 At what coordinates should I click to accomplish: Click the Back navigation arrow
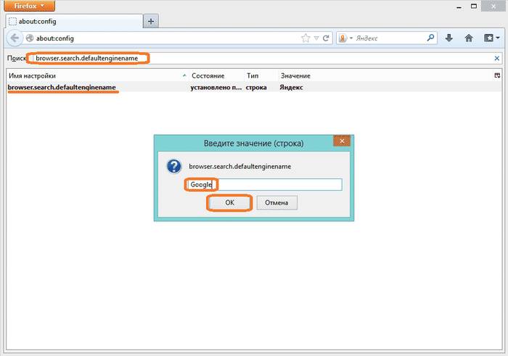click(15, 38)
